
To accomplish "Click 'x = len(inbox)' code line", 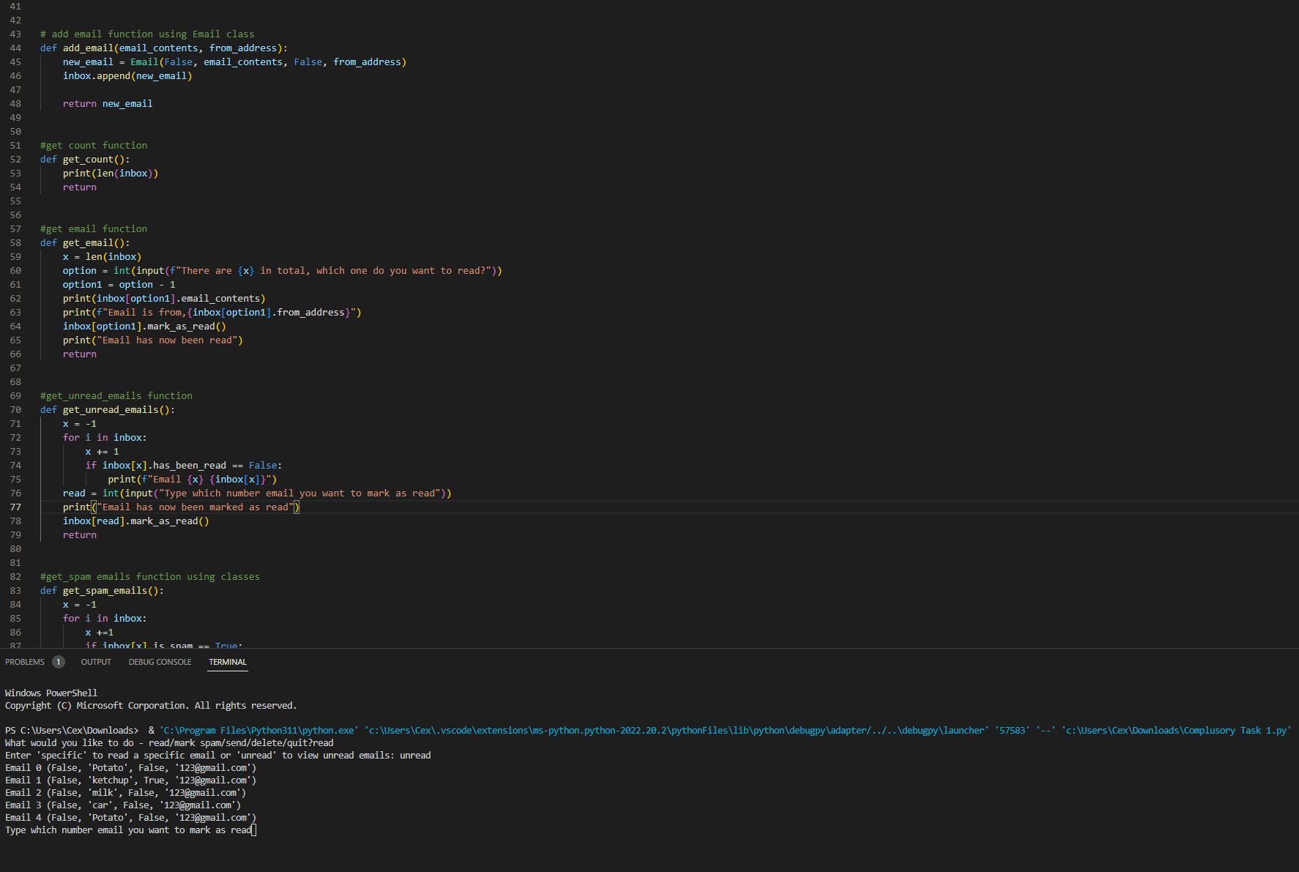I will 102,257.
